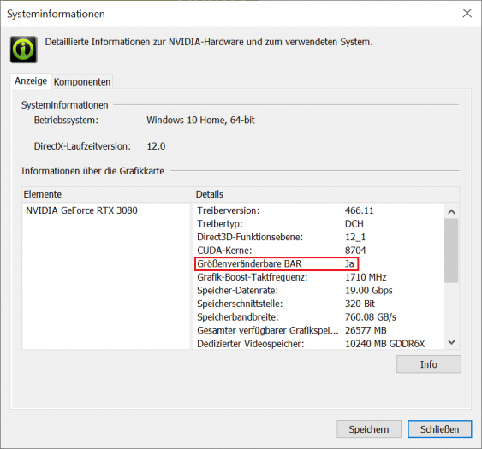Select the Direct3D-Funktionsebene: row
The height and width of the screenshot is (449, 482).
[x=319, y=237]
